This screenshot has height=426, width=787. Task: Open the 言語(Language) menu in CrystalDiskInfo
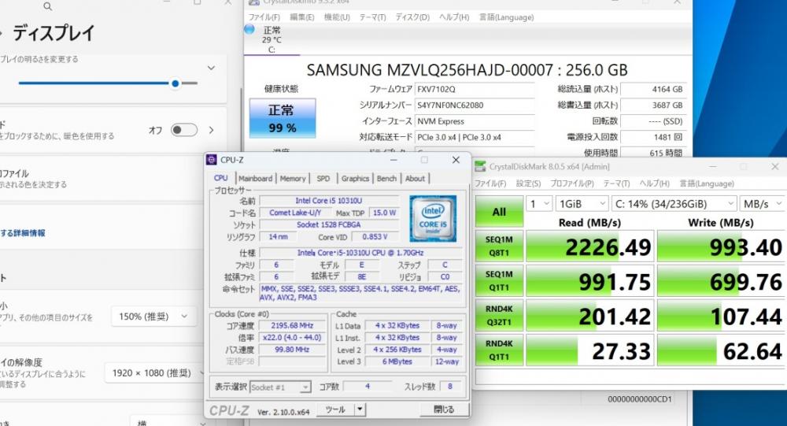pos(506,17)
